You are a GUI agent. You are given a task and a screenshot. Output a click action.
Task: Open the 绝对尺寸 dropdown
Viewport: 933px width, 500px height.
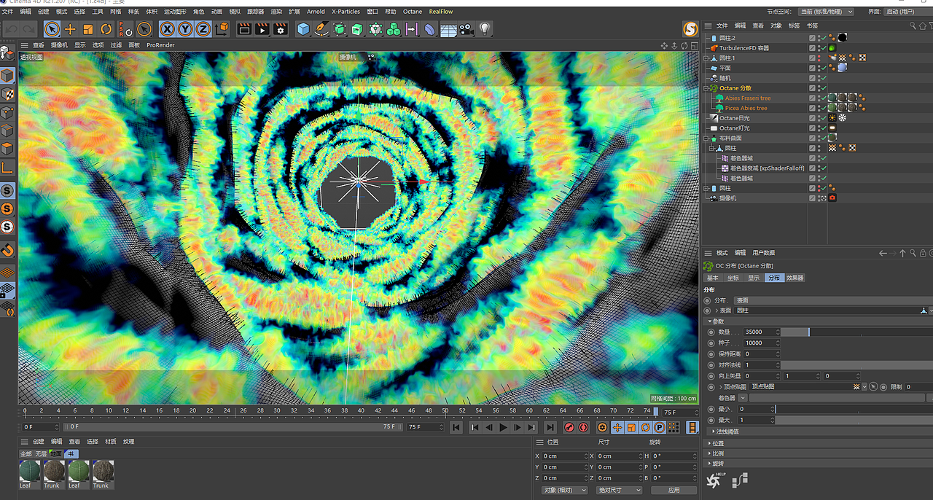pyautogui.click(x=619, y=490)
